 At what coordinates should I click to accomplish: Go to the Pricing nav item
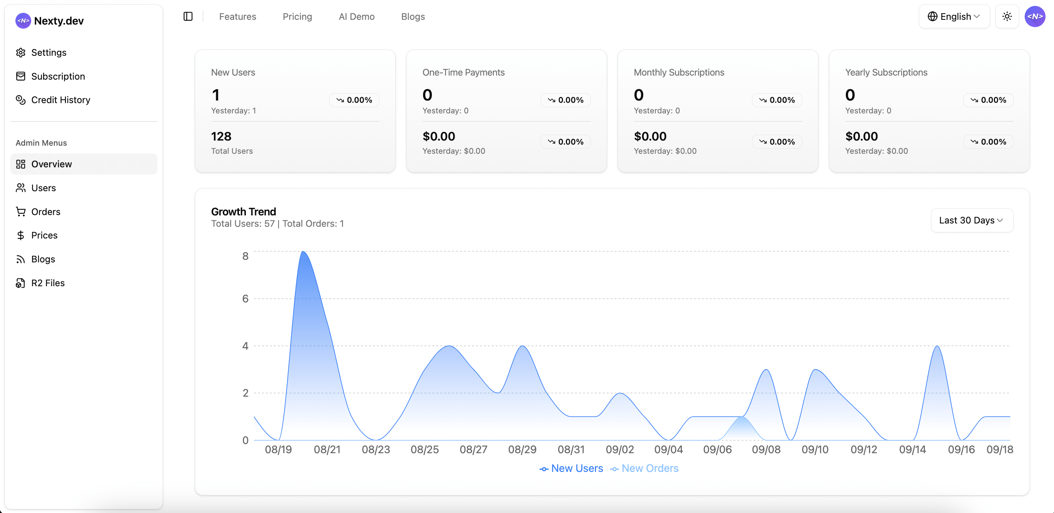pyautogui.click(x=297, y=17)
